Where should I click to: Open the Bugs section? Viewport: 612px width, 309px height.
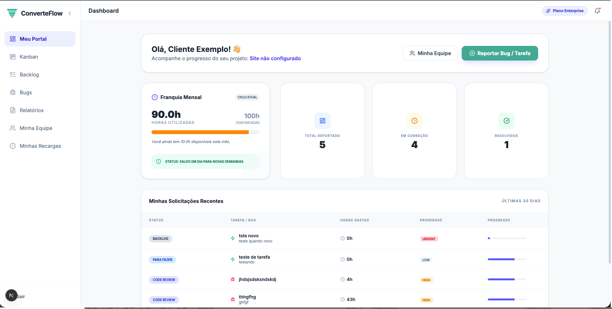coord(25,92)
